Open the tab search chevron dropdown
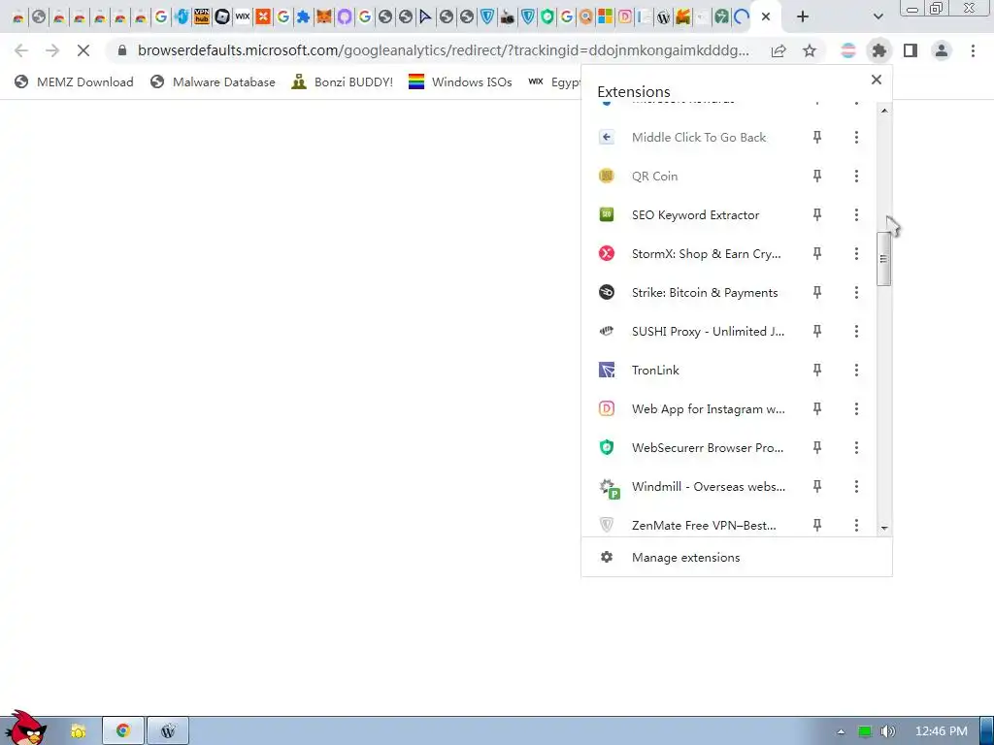Screen dimensions: 994x745 tap(878, 16)
